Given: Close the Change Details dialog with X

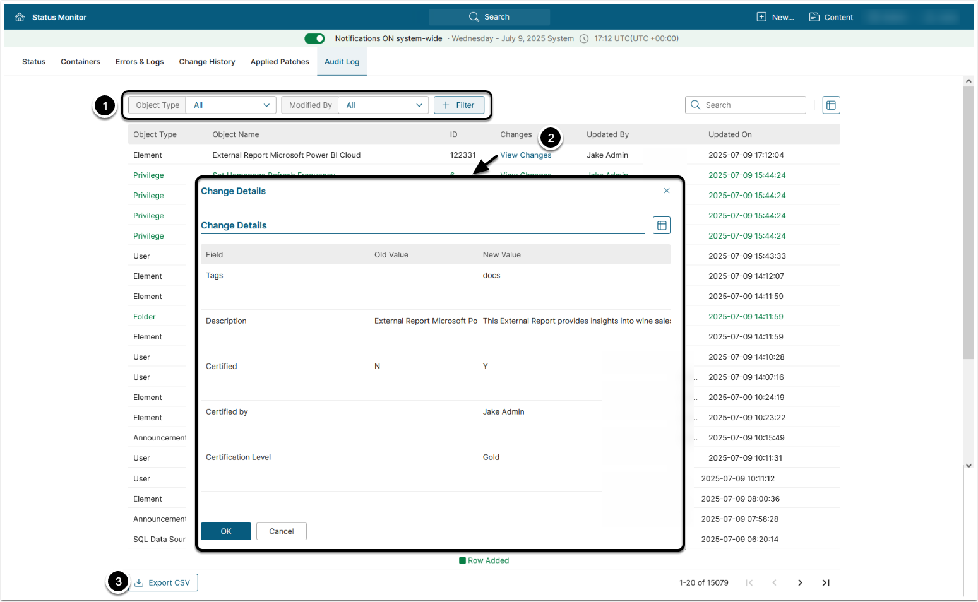Looking at the screenshot, I should (x=666, y=191).
